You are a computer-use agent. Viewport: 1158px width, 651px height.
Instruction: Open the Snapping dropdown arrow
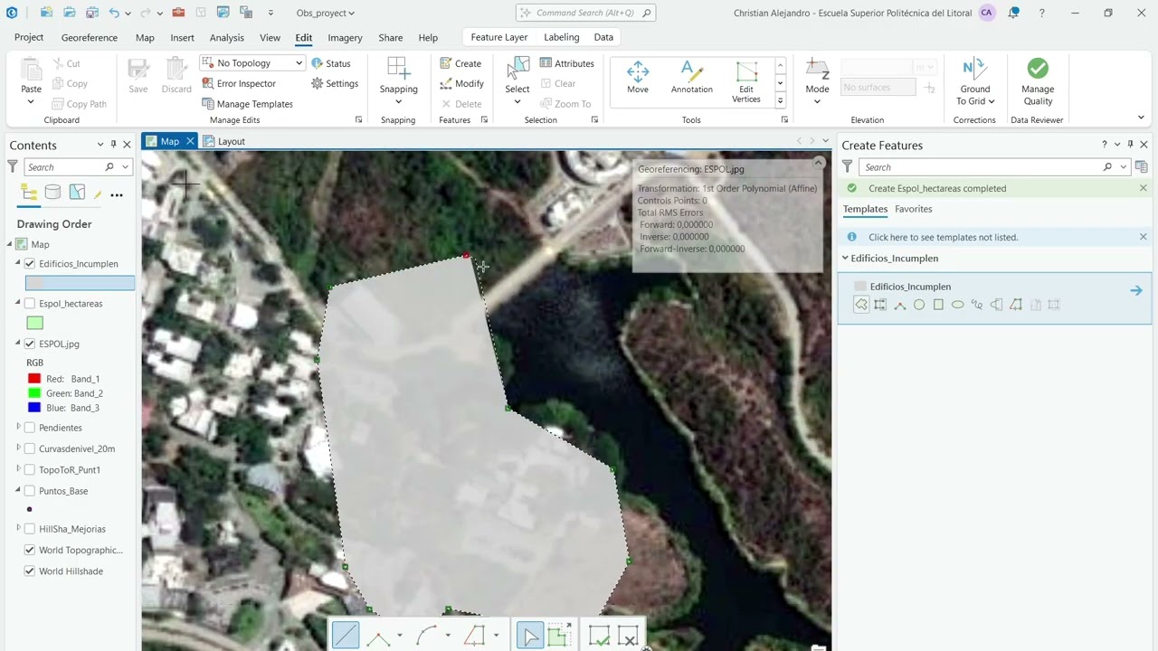pos(398,101)
